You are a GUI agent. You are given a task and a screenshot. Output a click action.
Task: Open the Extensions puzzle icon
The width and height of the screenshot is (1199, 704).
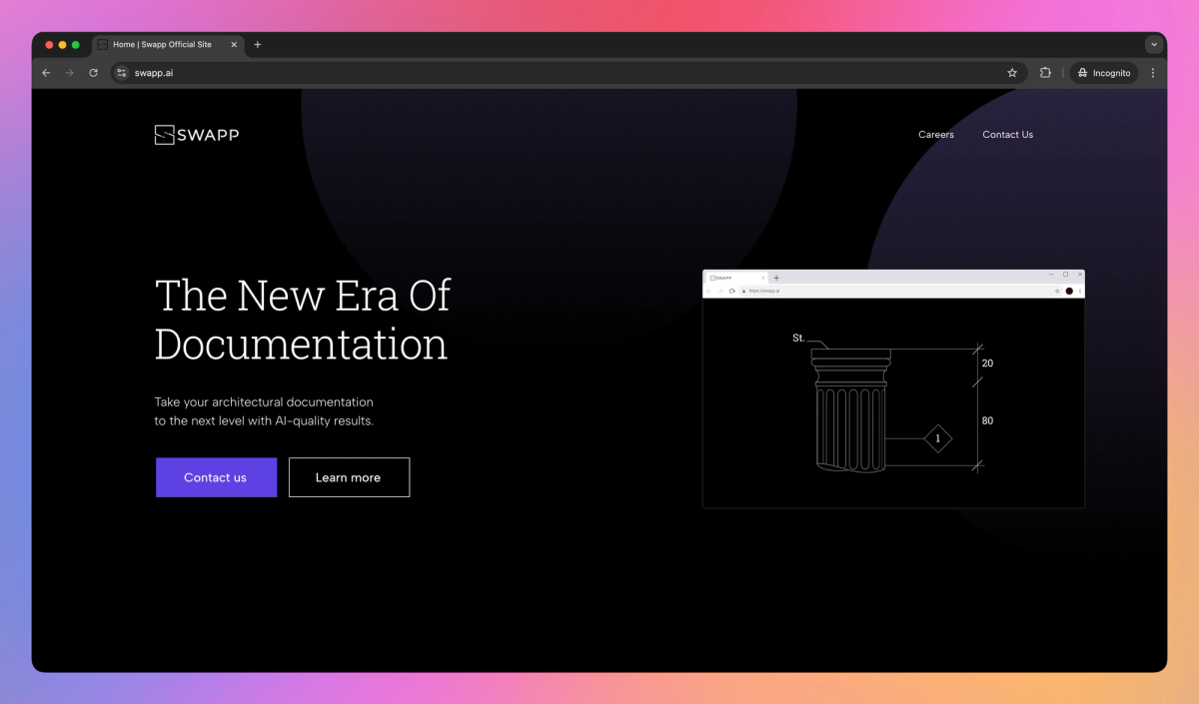click(x=1045, y=73)
